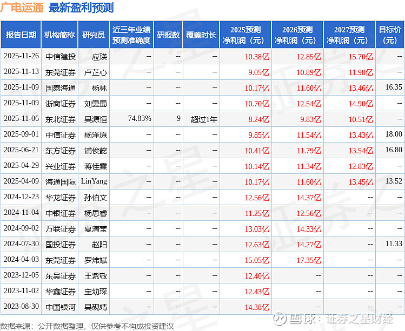This screenshot has height=331, width=405.
Task: Click the target price 16.80
Action: [x=394, y=150]
